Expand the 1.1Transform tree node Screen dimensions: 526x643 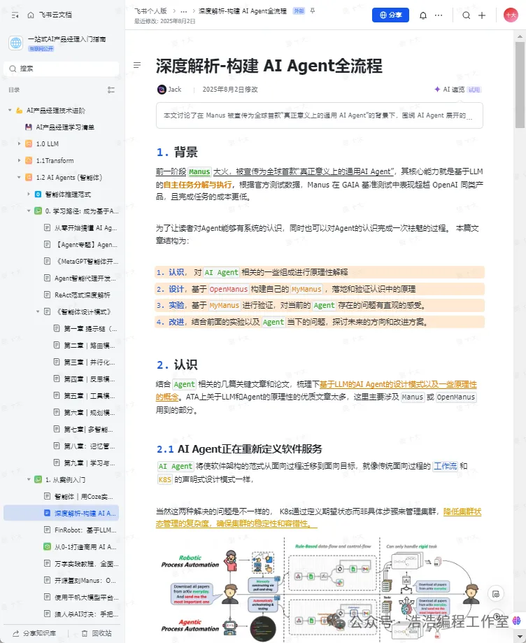click(19, 161)
